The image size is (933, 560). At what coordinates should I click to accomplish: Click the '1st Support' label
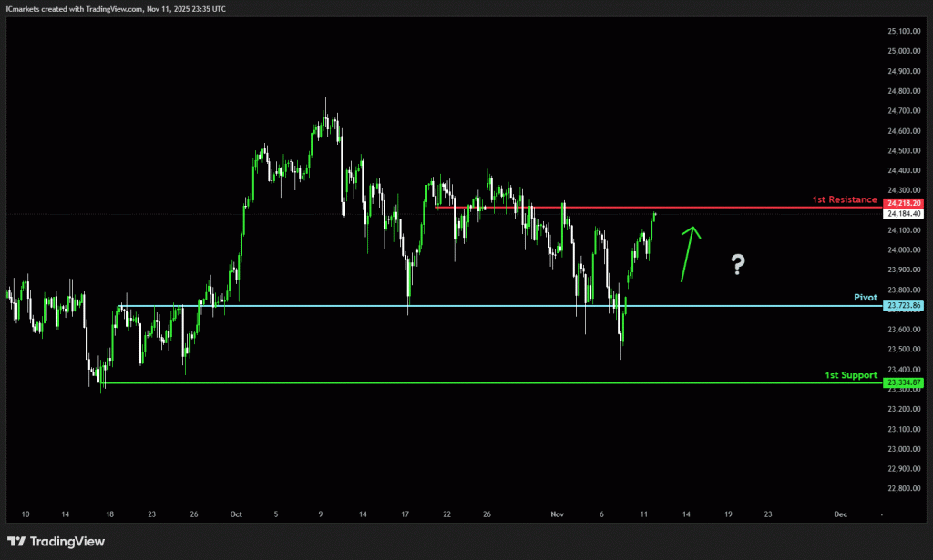851,374
